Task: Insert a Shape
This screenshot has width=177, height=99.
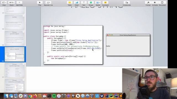Action: coord(91,2)
